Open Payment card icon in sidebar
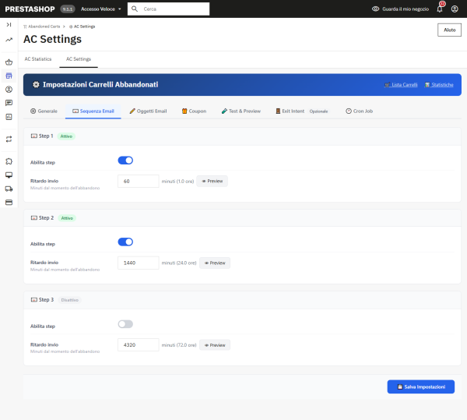This screenshot has height=420, width=467. tap(9, 203)
